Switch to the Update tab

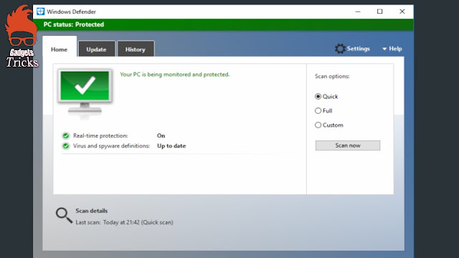96,49
